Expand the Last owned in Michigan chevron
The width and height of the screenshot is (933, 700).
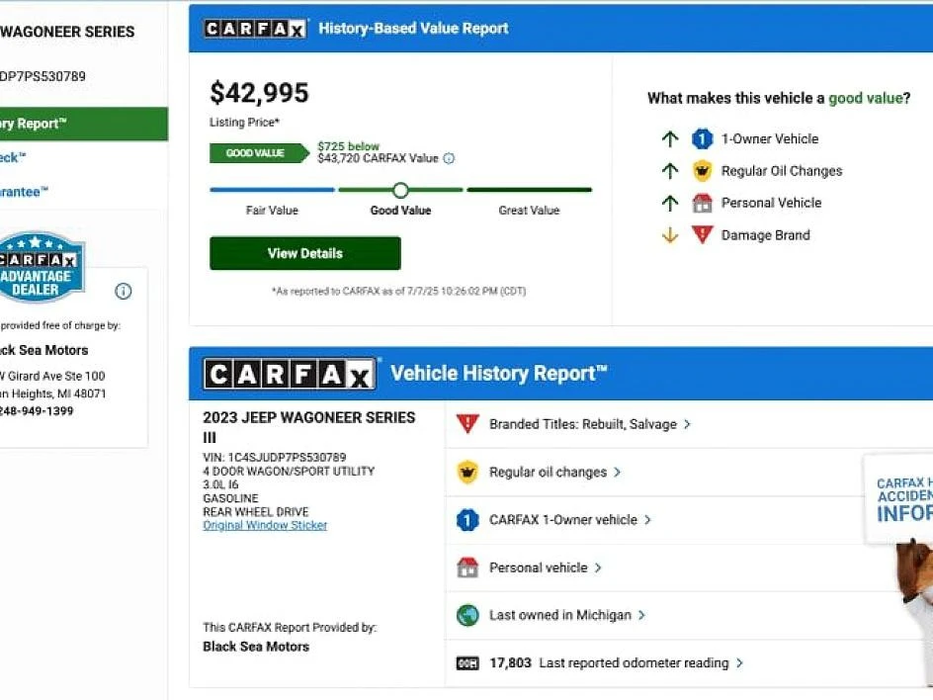click(x=641, y=615)
